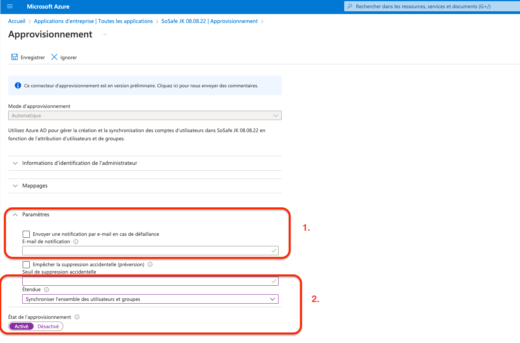Click info icon next to Étendue
The width and height of the screenshot is (520, 343).
[x=46, y=290]
